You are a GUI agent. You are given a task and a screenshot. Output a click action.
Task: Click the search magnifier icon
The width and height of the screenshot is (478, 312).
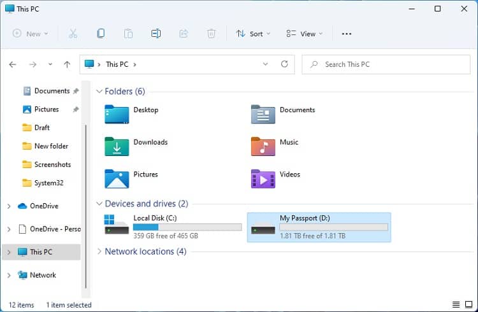[314, 64]
